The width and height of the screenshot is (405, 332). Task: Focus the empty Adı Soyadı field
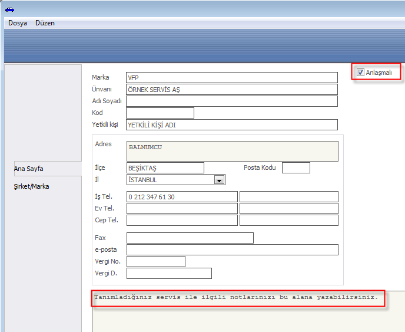coord(232,101)
